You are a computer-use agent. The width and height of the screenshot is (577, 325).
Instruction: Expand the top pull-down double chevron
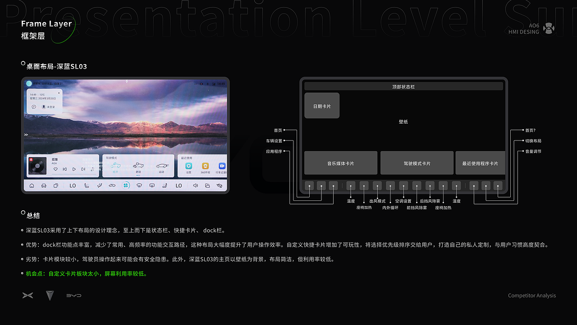pyautogui.click(x=127, y=81)
